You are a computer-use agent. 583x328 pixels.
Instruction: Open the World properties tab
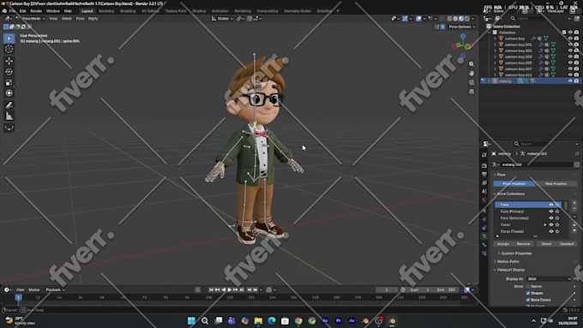(x=484, y=200)
